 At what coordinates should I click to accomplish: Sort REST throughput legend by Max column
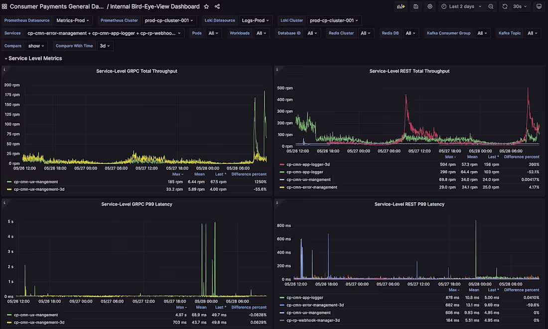click(450, 156)
